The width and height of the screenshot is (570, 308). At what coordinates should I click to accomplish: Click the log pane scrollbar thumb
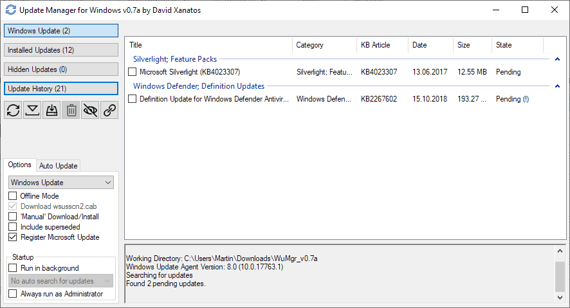[560, 276]
